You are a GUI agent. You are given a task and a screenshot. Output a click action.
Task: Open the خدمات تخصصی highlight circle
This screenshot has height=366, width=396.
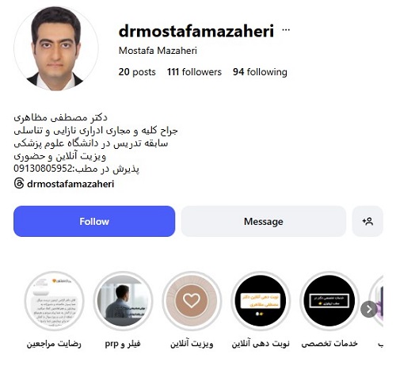329,301
